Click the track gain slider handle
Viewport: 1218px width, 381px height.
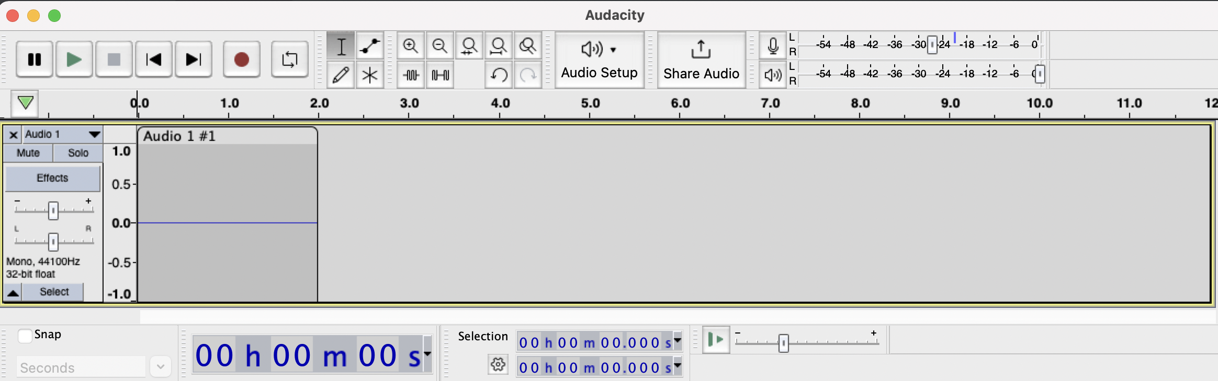[53, 211]
